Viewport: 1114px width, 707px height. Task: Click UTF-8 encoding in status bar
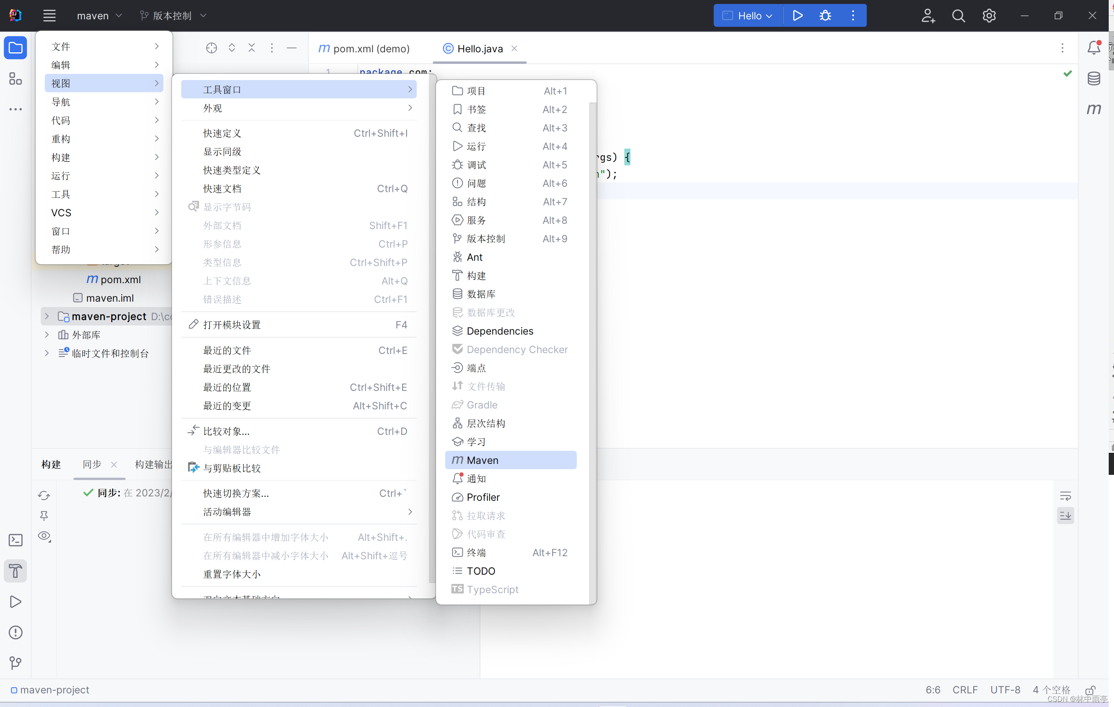point(1005,689)
